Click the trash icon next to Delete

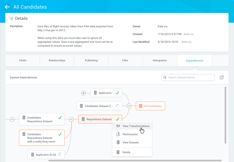coord(118,152)
